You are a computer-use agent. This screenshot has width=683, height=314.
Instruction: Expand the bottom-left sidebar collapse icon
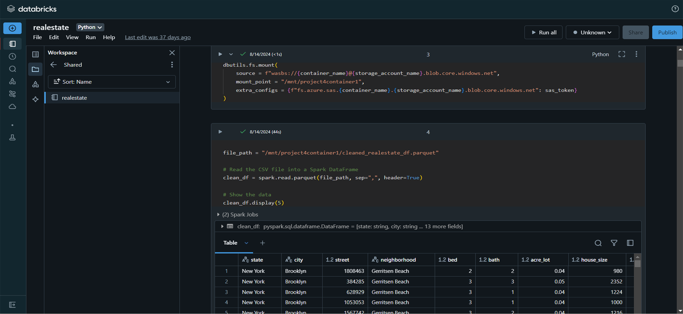coord(12,305)
